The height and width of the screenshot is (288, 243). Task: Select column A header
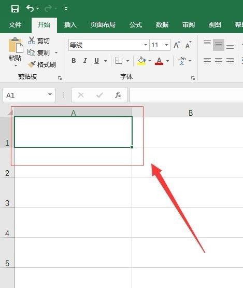74,113
